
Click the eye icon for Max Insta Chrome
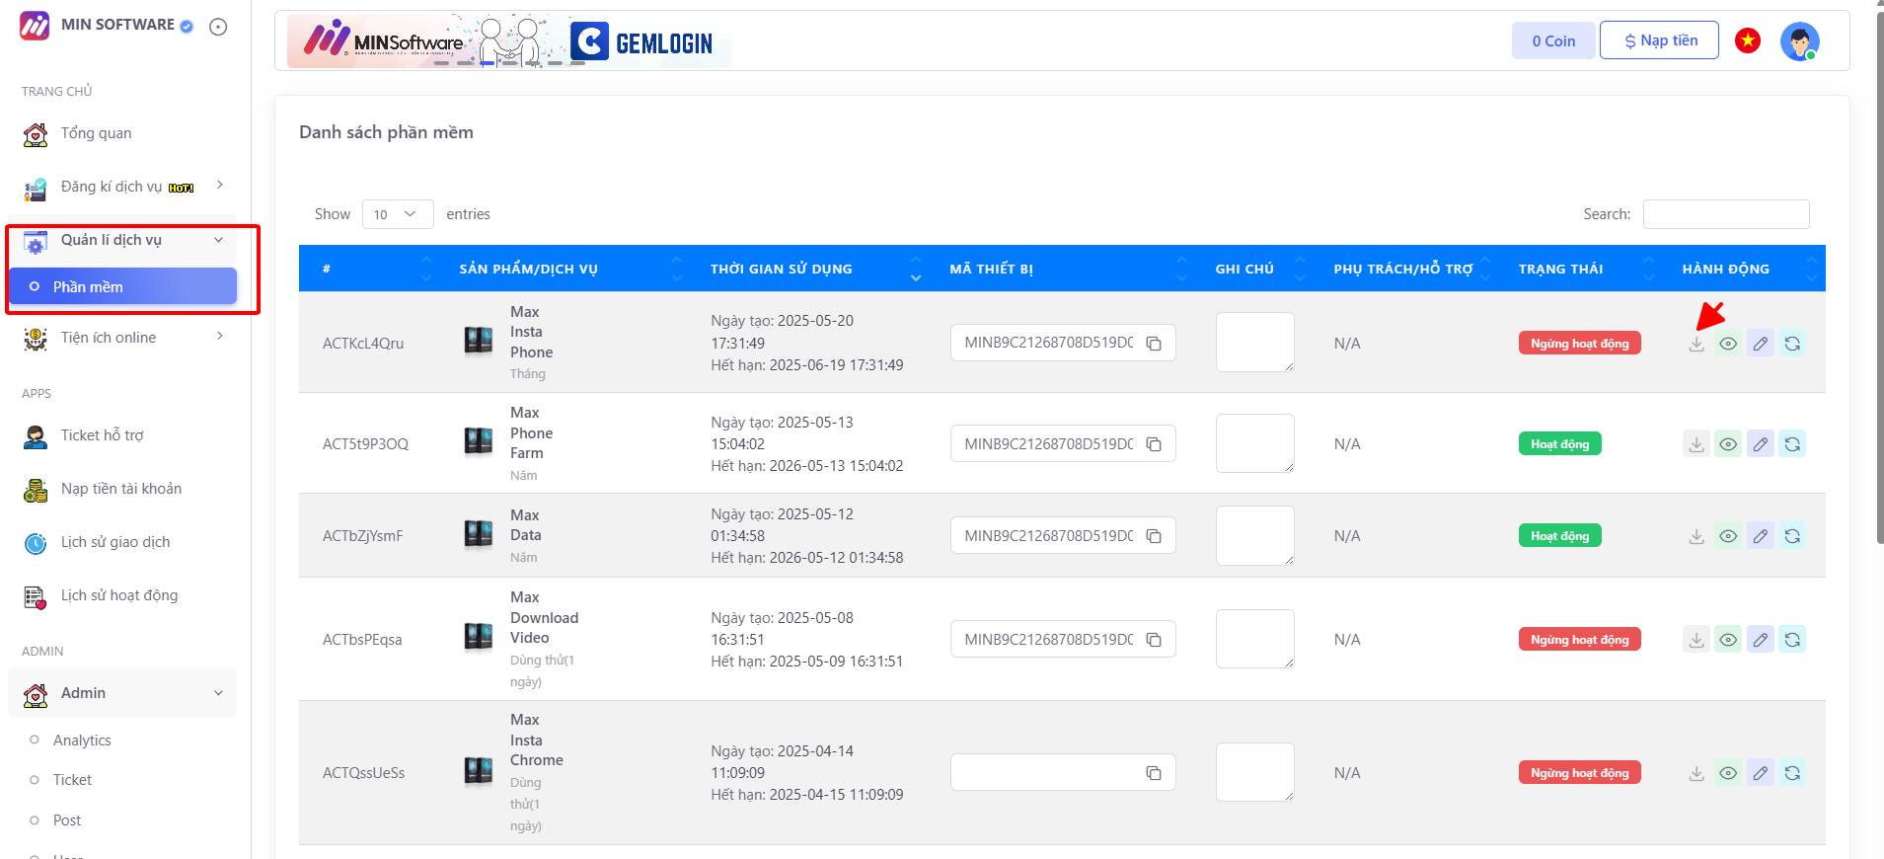[x=1727, y=773]
